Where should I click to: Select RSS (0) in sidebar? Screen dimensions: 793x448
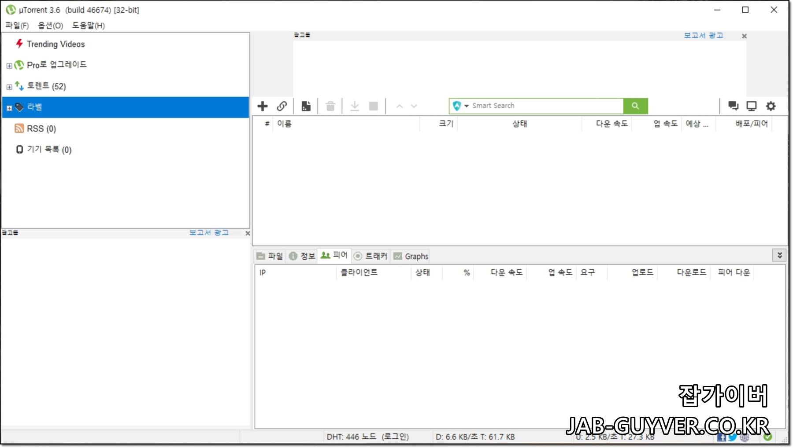pos(41,129)
